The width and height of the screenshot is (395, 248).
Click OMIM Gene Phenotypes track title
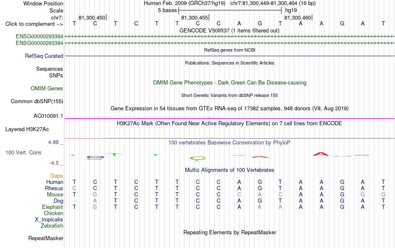(230, 83)
